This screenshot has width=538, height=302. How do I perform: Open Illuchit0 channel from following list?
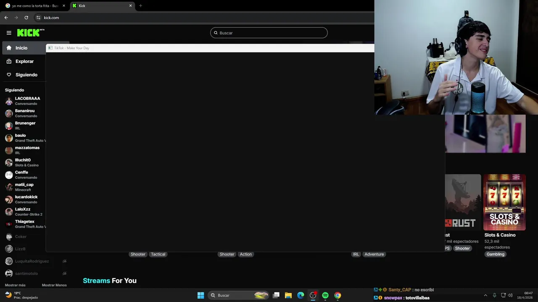[25, 162]
